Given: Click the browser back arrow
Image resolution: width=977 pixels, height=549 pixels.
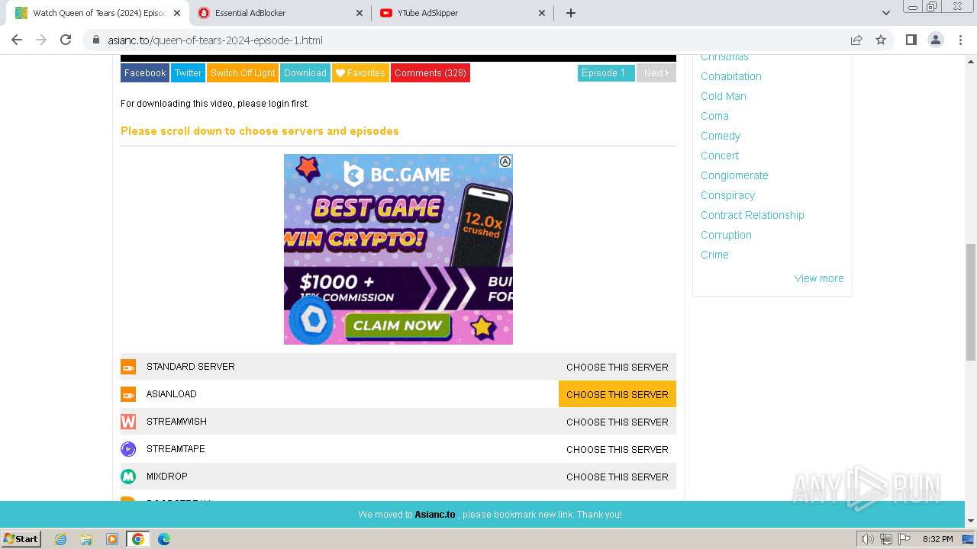Looking at the screenshot, I should click(x=17, y=40).
